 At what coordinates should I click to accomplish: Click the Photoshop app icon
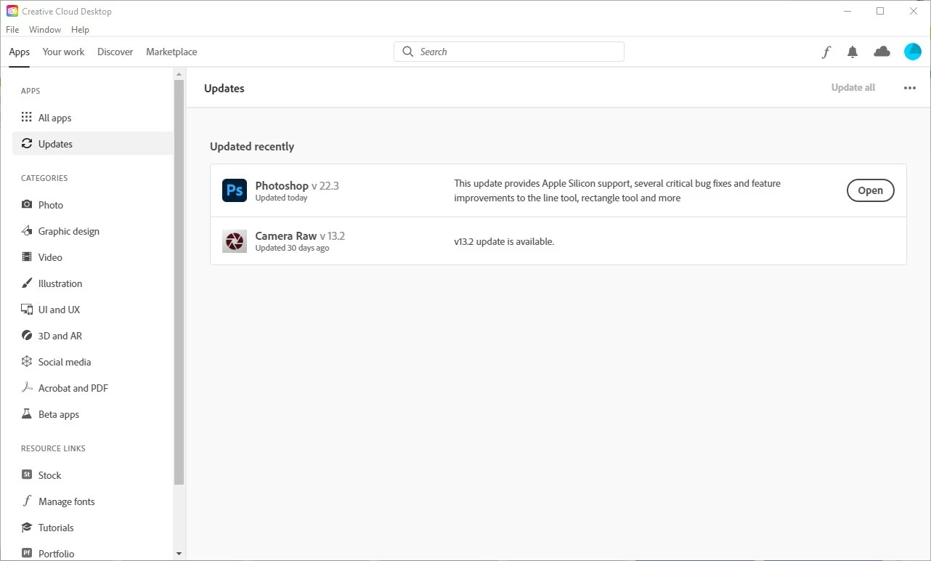(x=235, y=190)
